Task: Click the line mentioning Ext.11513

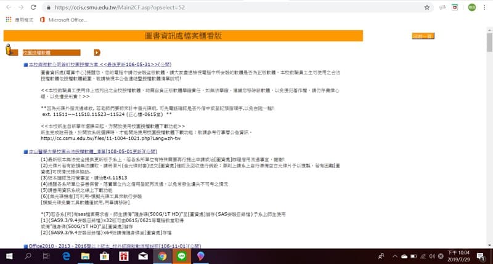Action: click(84, 178)
